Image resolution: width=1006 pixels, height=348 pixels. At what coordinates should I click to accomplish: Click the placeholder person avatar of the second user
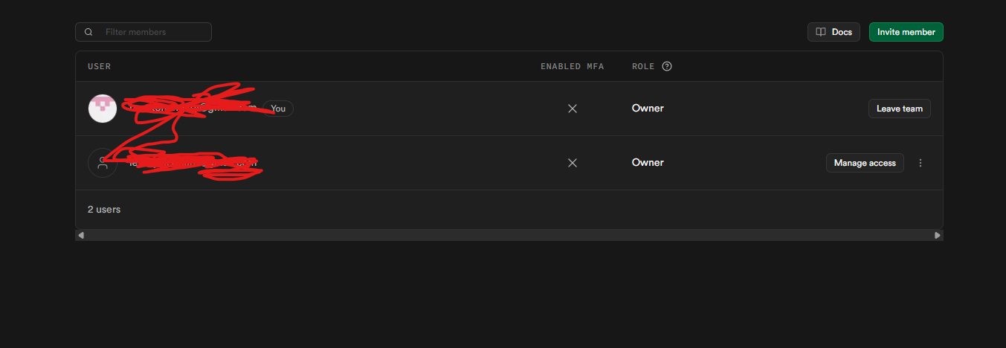coord(103,163)
